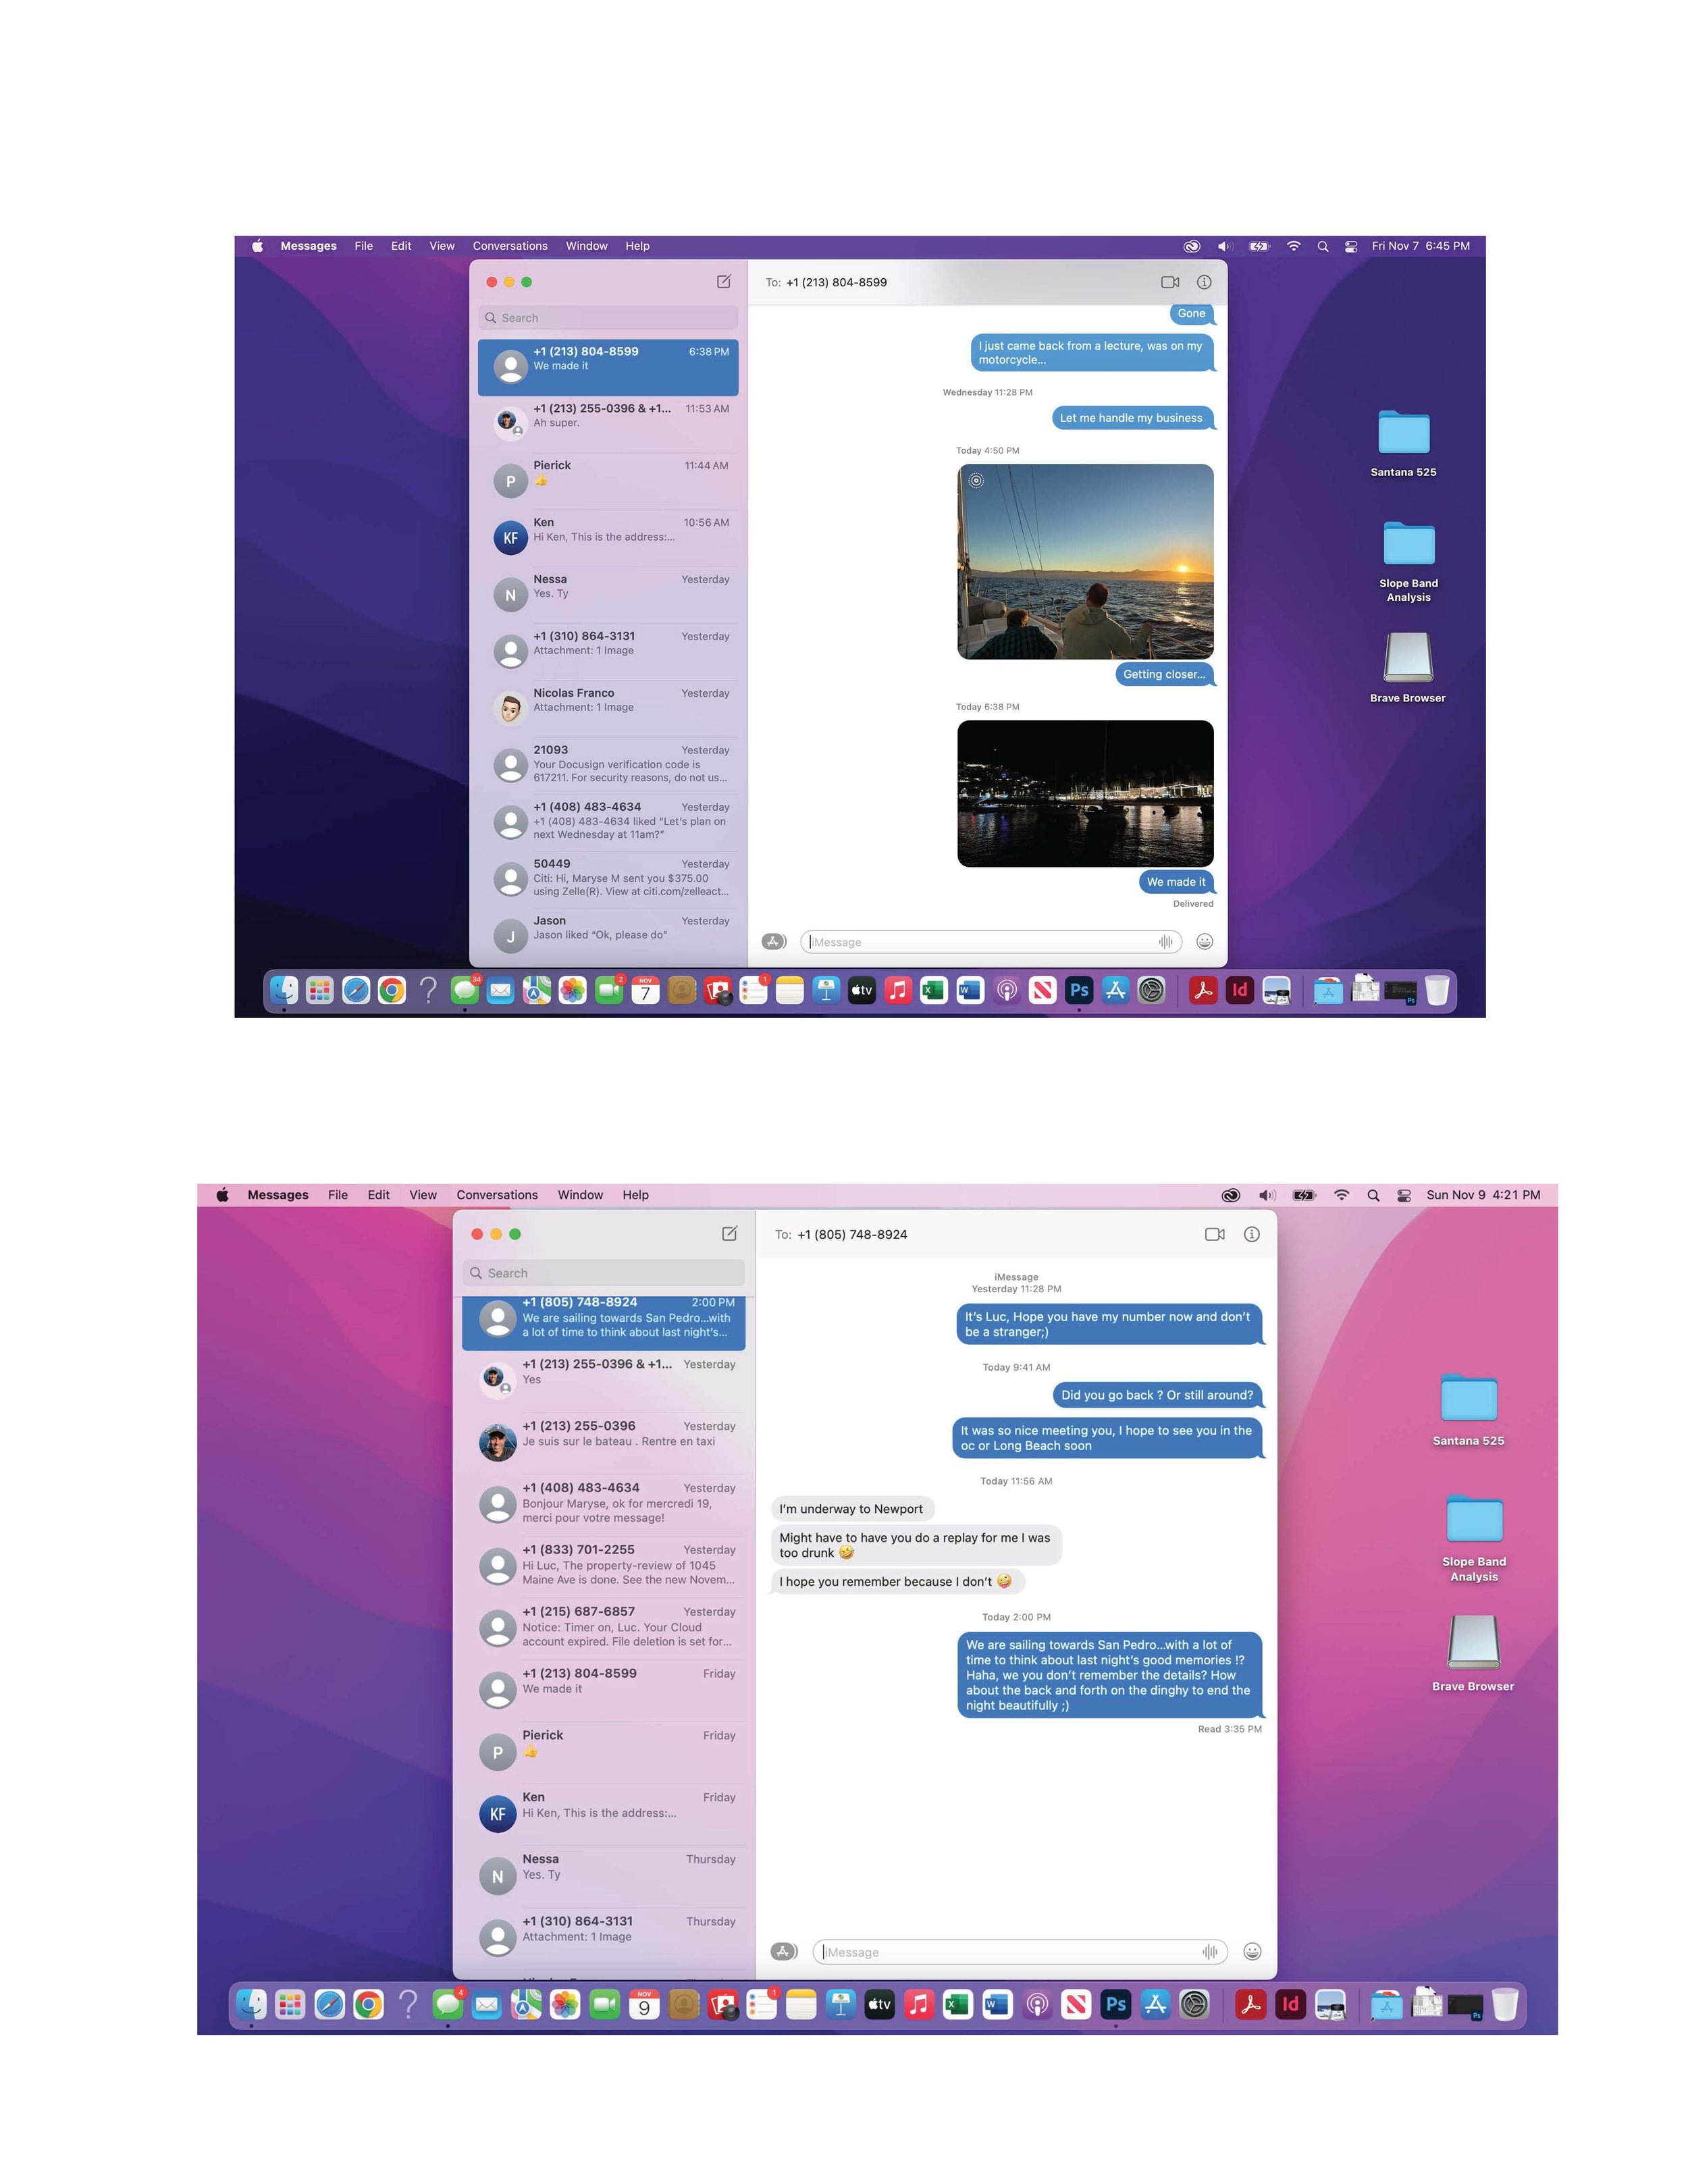Click the Fri Nov 7 6:45 PM clock

click(x=1420, y=246)
